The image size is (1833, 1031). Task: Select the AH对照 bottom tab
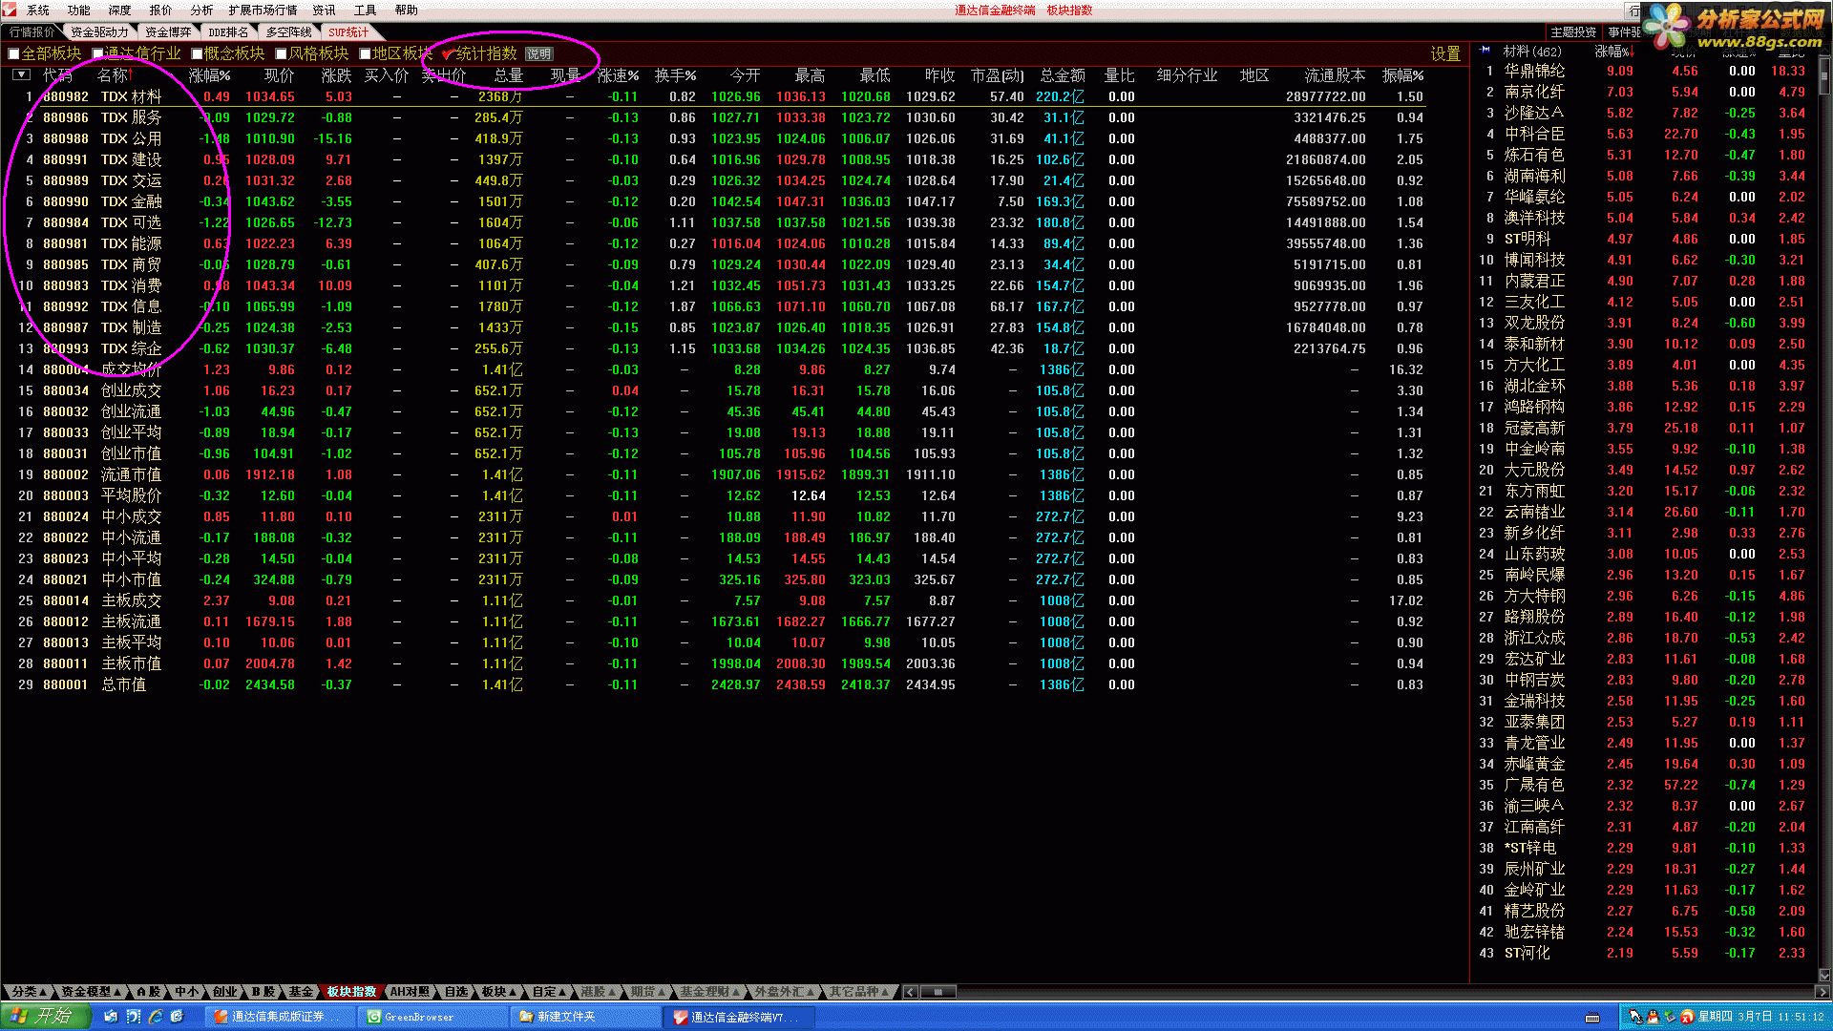tap(410, 992)
